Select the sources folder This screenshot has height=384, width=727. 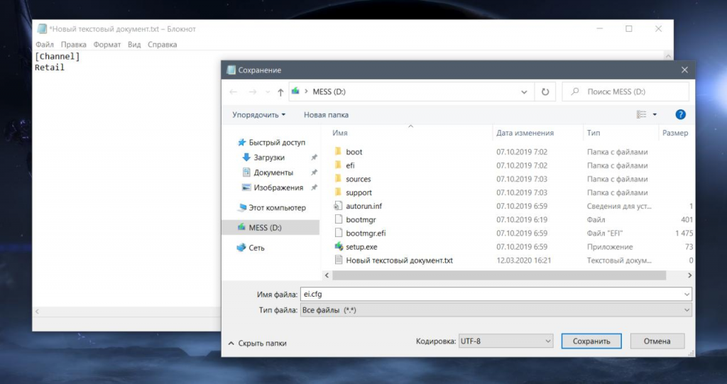[358, 179]
